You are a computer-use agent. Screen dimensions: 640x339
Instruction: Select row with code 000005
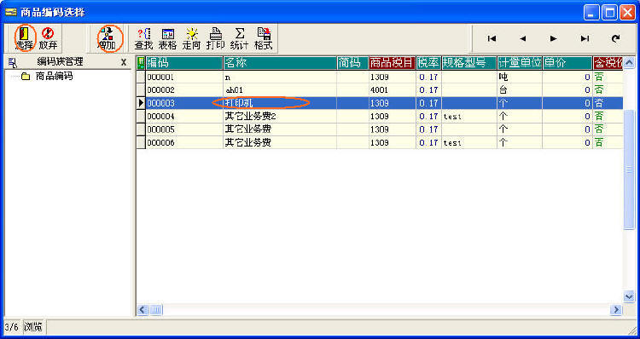click(x=380, y=129)
